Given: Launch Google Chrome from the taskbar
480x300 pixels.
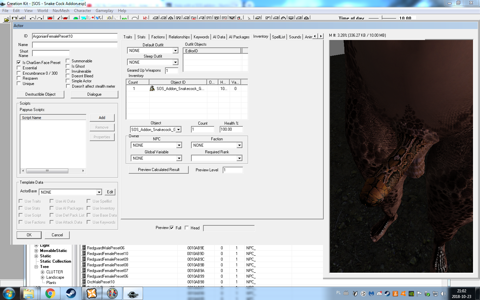Looking at the screenshot, I should [50, 294].
